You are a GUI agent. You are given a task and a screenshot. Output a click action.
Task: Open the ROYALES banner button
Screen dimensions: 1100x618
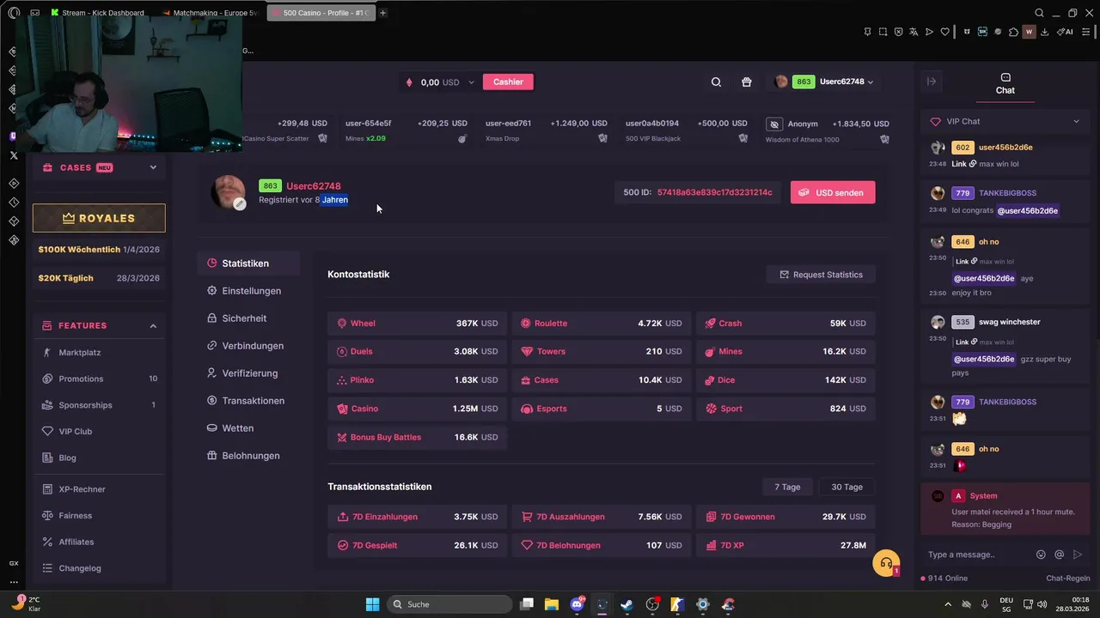(x=99, y=218)
